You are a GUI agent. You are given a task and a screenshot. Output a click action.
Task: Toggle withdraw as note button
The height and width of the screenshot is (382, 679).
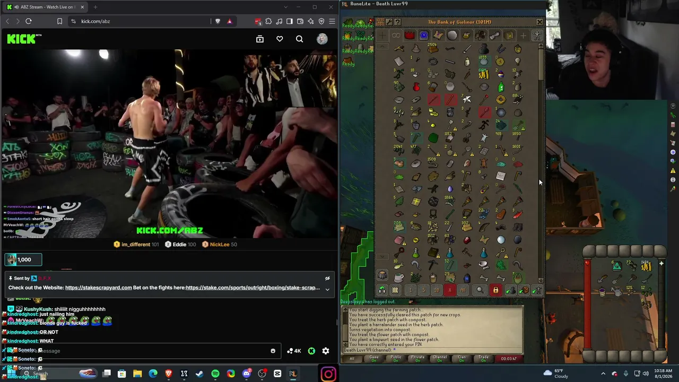pyautogui.click(x=395, y=290)
